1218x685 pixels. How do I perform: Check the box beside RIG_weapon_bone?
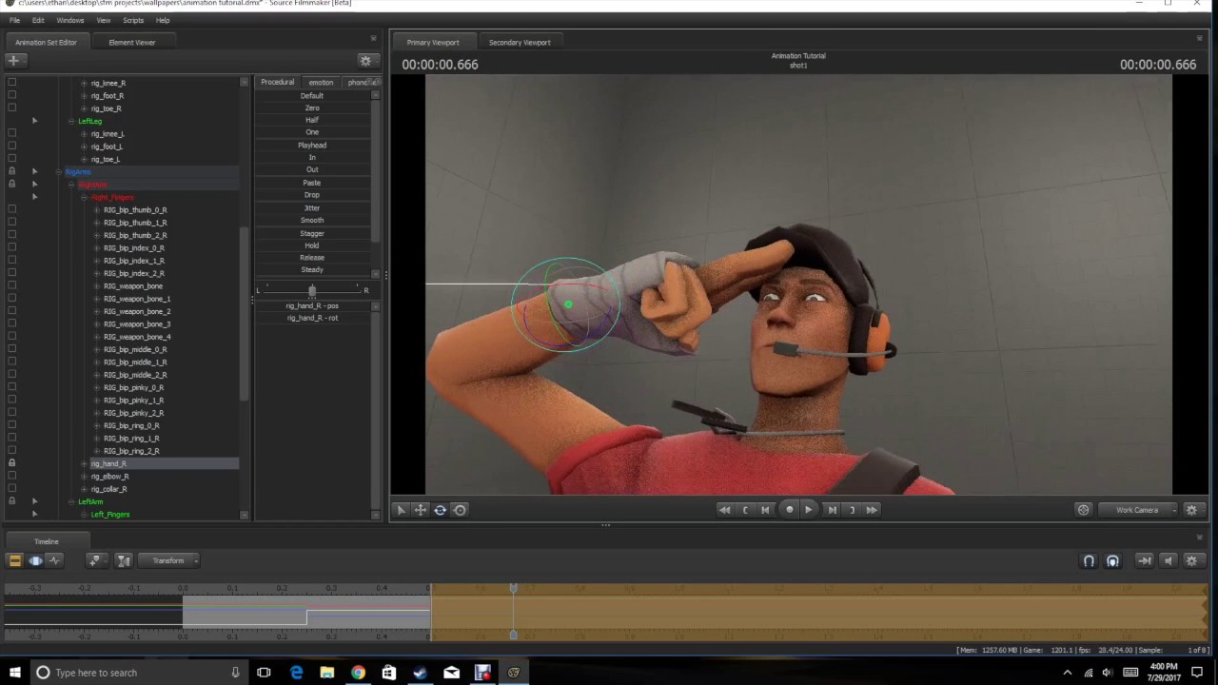tap(11, 286)
